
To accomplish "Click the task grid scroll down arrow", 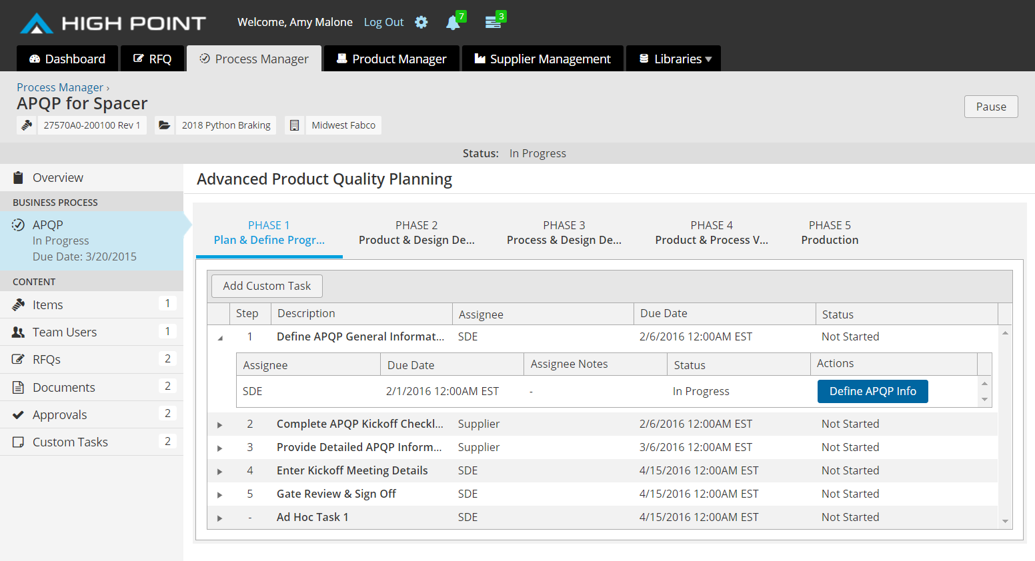I will point(1005,522).
